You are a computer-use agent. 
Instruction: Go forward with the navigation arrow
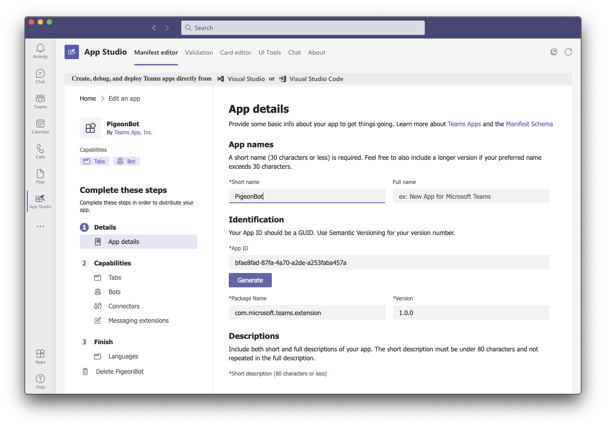pyautogui.click(x=167, y=28)
